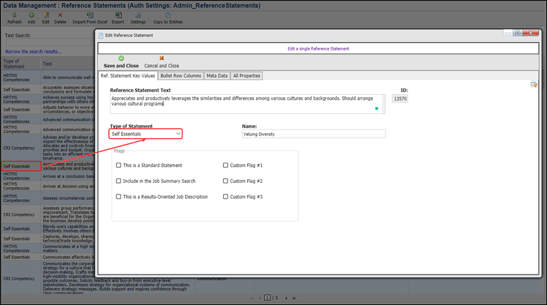Click the Export icon

(x=118, y=15)
